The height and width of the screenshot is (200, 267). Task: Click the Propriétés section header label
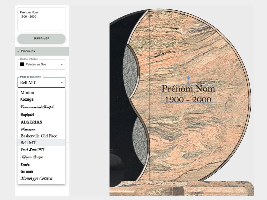coord(28,51)
